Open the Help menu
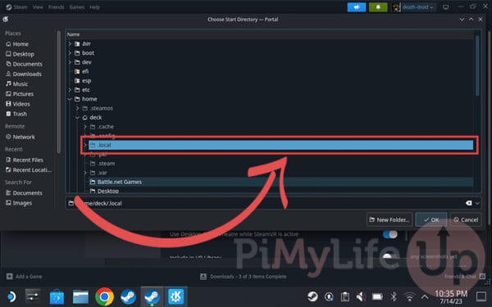The image size is (492, 307). tap(94, 7)
